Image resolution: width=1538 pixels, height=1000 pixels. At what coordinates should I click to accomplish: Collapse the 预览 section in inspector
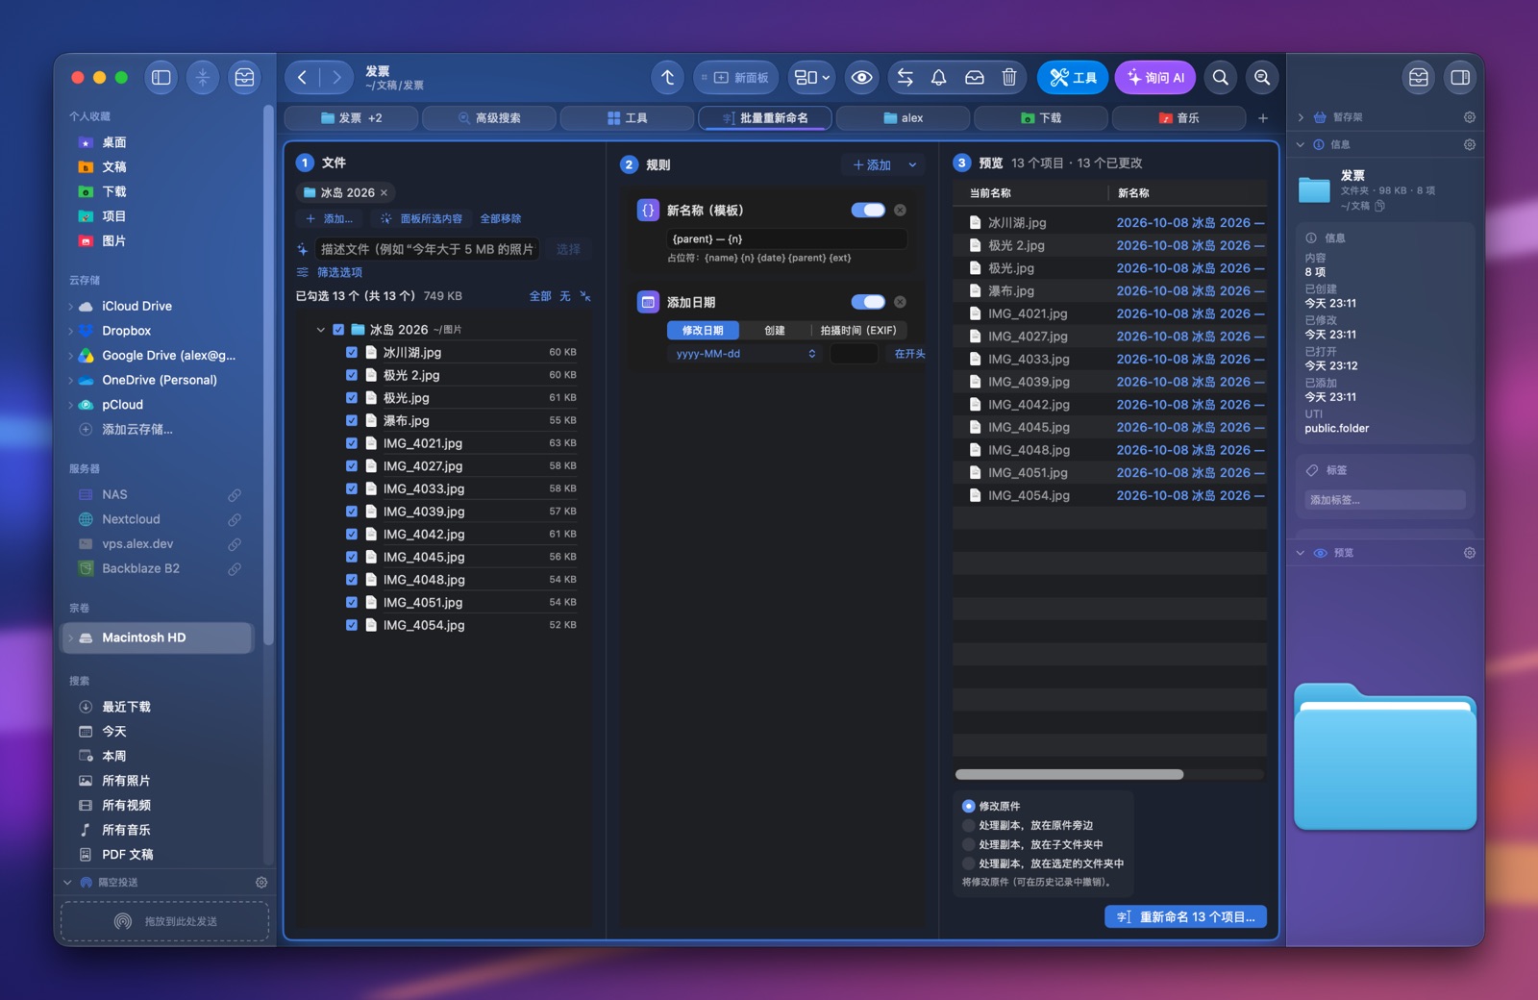click(1301, 553)
